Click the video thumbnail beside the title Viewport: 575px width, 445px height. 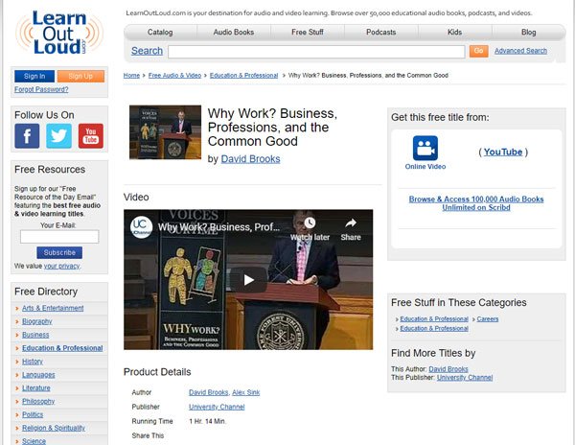pyautogui.click(x=165, y=132)
